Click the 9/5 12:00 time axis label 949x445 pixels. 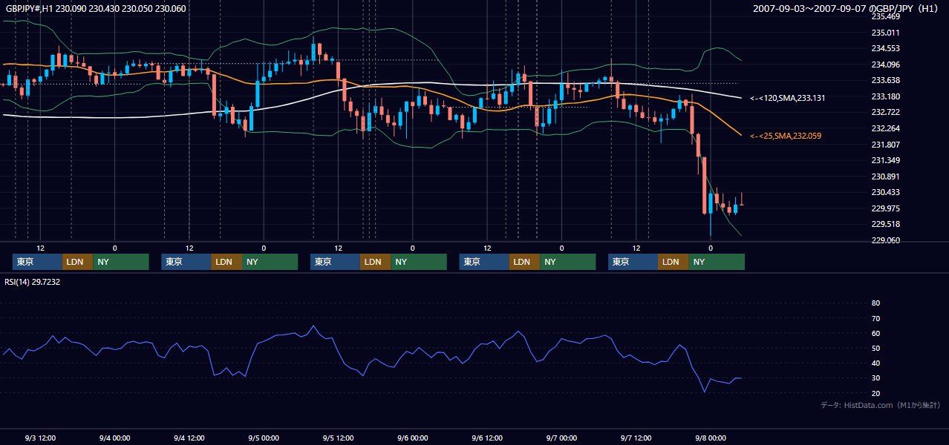[338, 438]
